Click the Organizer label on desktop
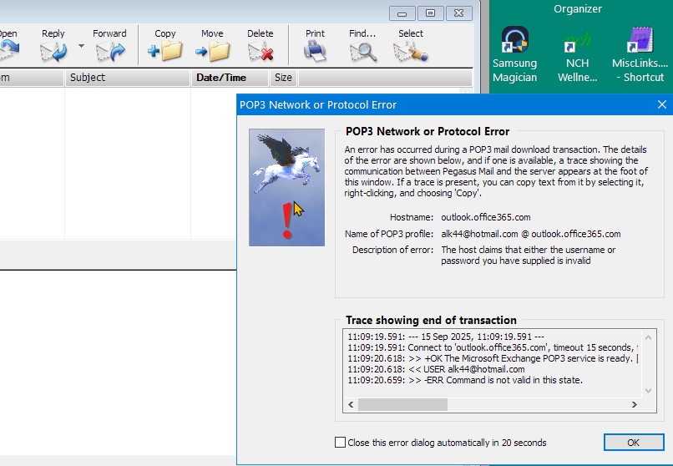Viewport: 673px width, 466px height. (x=578, y=9)
